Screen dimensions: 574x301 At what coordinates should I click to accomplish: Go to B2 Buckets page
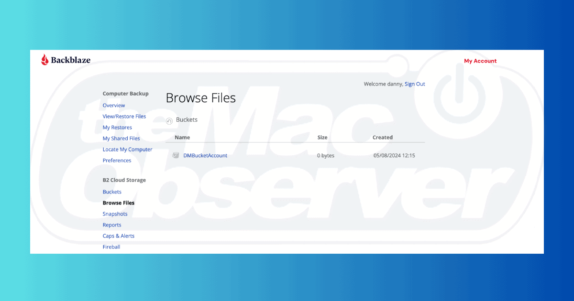pyautogui.click(x=112, y=192)
